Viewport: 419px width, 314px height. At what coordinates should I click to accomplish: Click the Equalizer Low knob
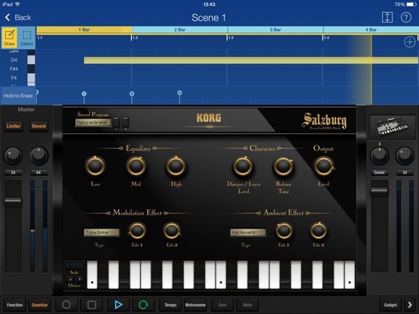pyautogui.click(x=96, y=166)
